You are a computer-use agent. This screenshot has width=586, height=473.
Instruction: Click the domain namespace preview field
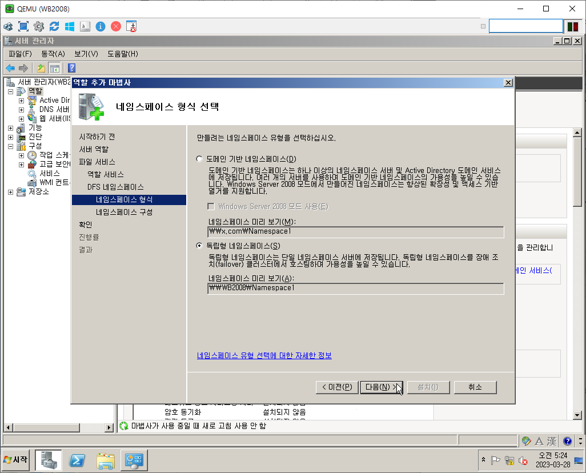355,232
